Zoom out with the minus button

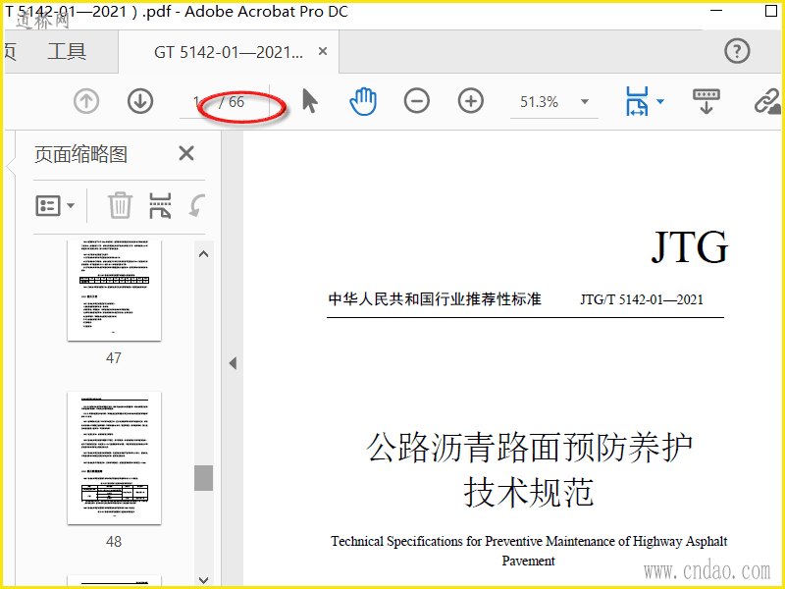point(416,101)
